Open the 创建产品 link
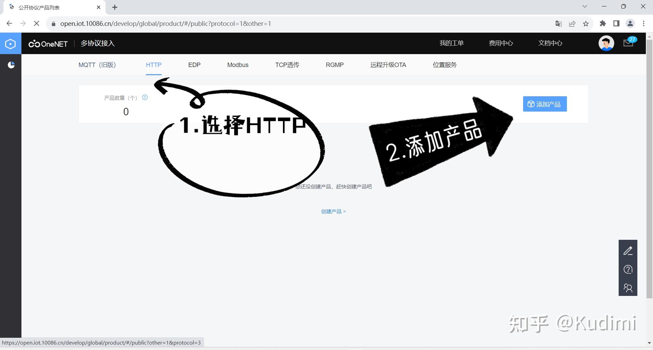 point(332,211)
